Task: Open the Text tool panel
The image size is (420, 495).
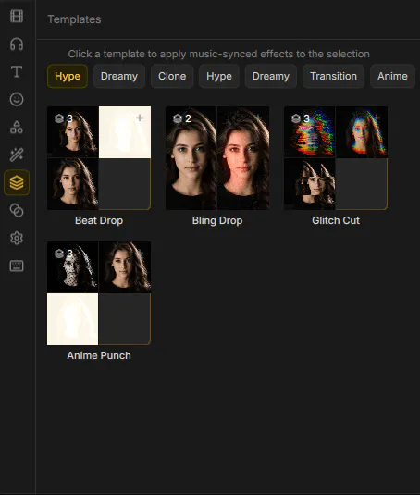Action: click(17, 71)
